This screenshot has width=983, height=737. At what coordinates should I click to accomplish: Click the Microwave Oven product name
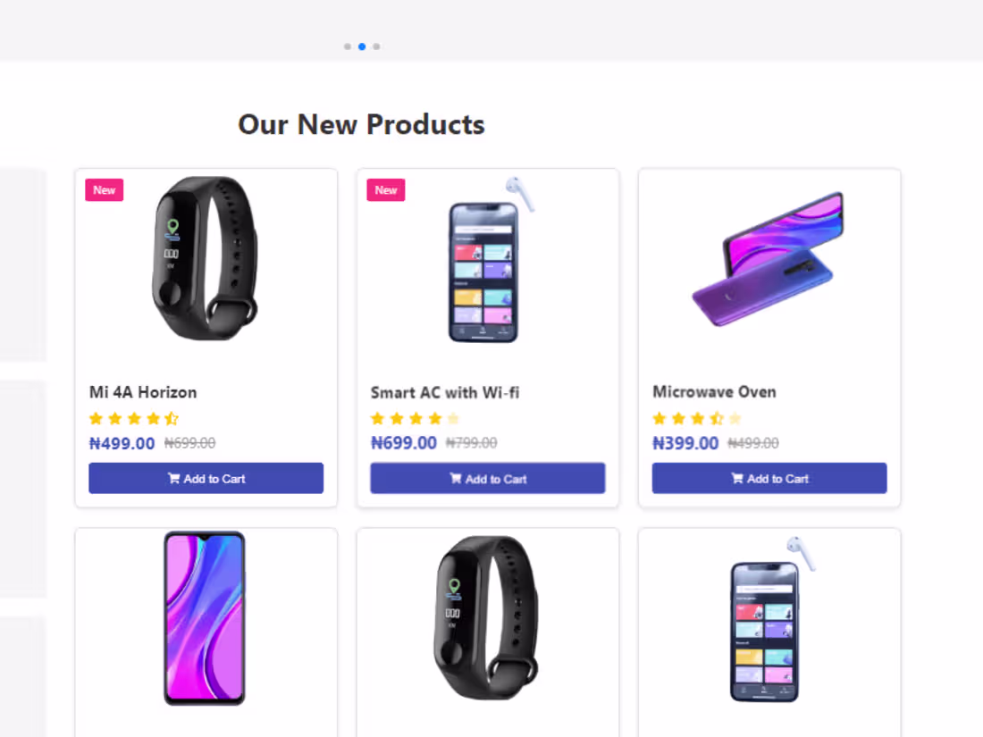coord(714,391)
